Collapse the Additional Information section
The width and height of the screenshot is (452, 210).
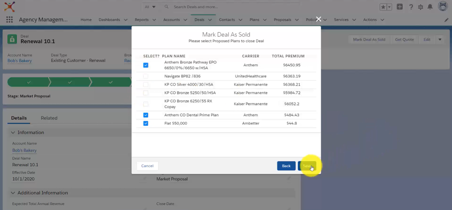click(13, 193)
